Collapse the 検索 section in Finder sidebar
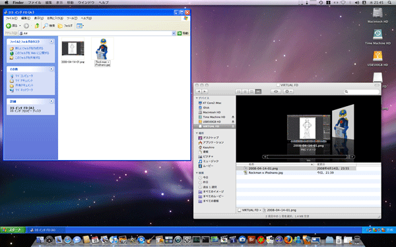 pos(197,173)
